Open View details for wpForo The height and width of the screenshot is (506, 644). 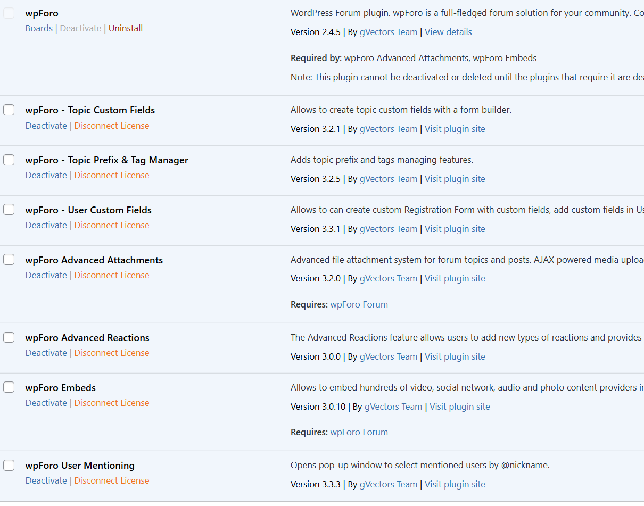[x=448, y=32]
